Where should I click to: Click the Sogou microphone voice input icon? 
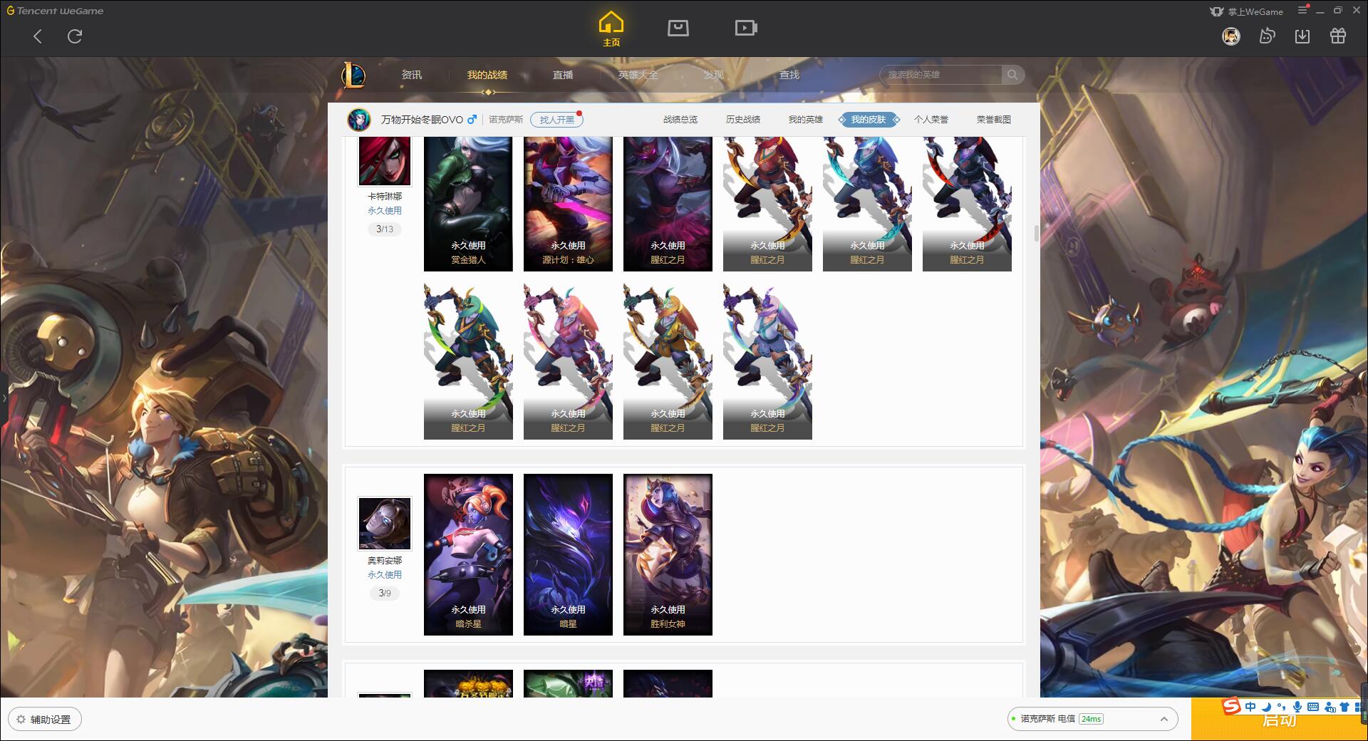(1297, 707)
